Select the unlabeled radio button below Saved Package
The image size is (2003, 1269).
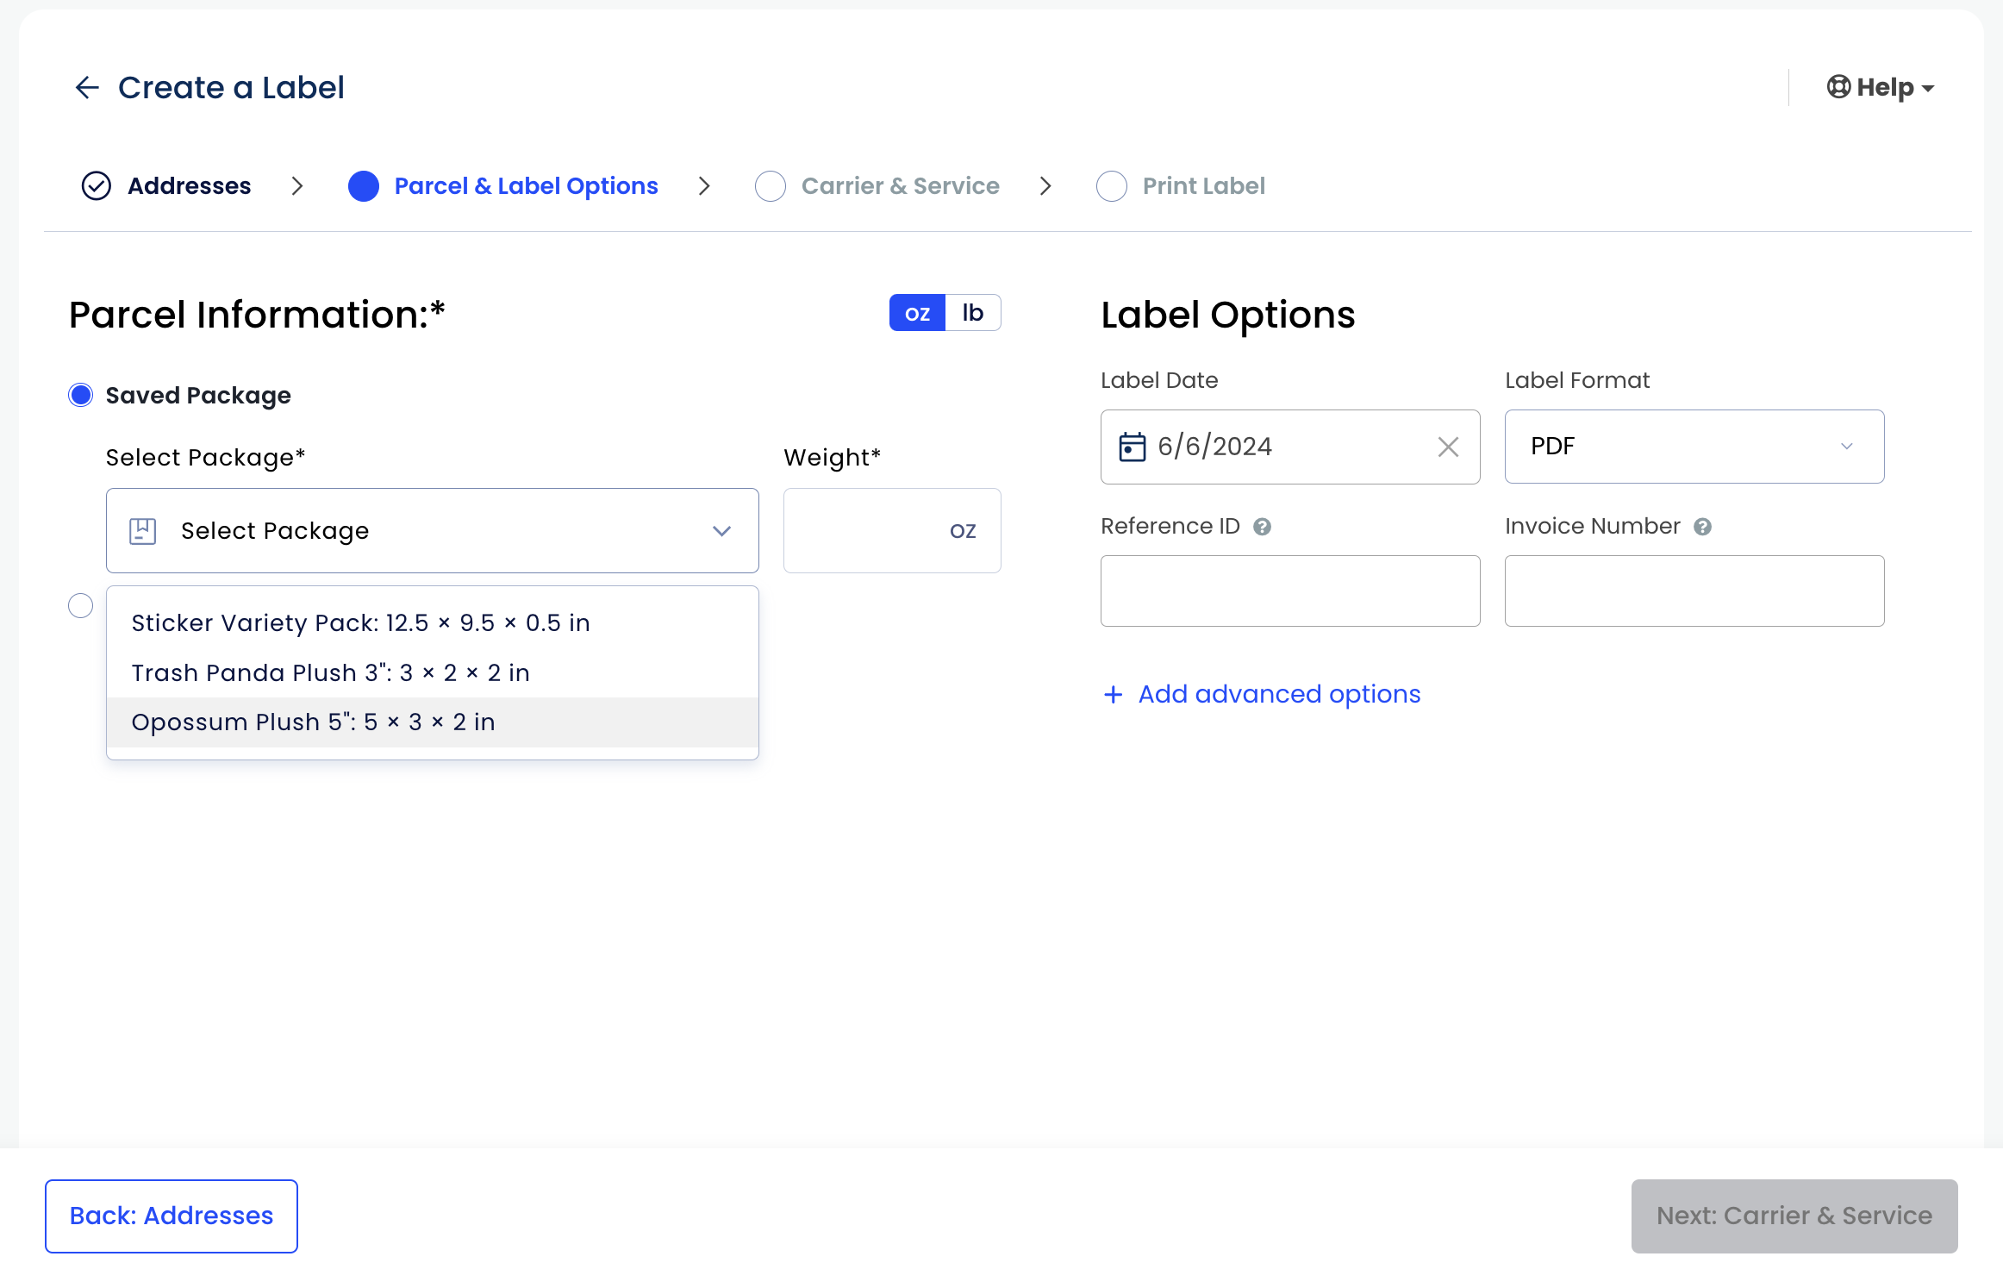tap(81, 606)
